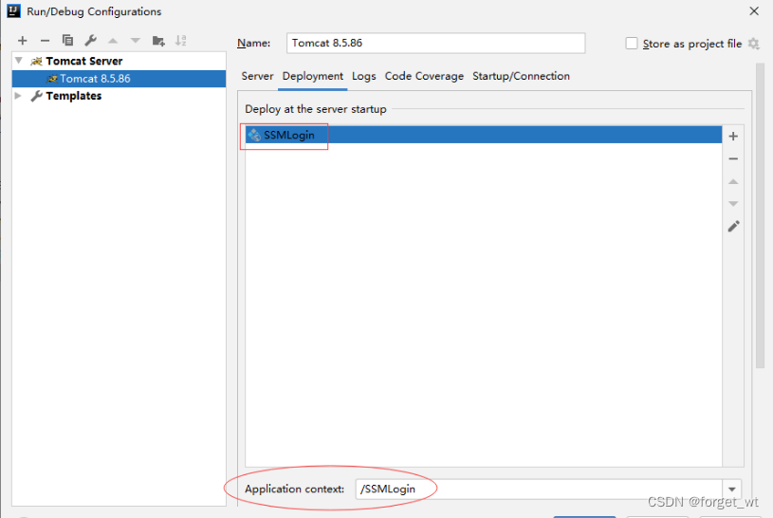Enable Store as project file
The height and width of the screenshot is (518, 773).
(x=632, y=44)
